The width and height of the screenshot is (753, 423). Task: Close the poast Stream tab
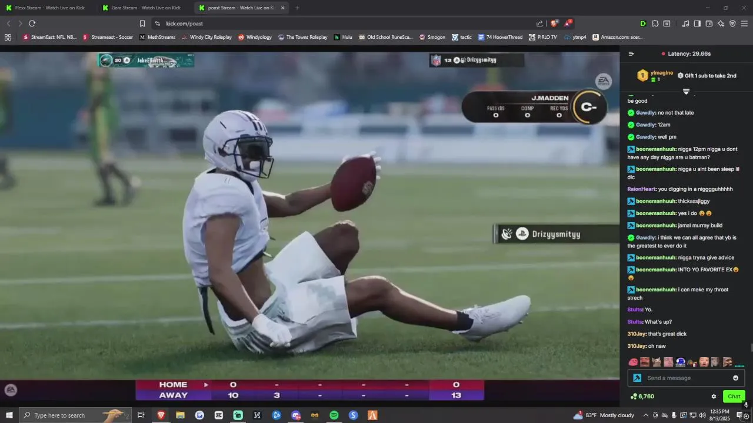point(282,8)
